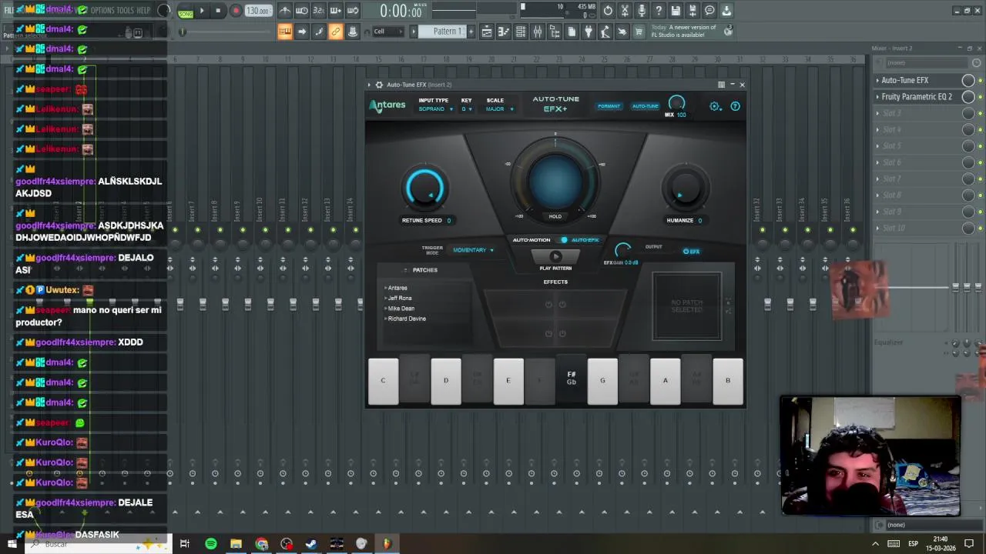Click the save floppy disk icon
Screen dimensions: 986x554
tap(676, 11)
